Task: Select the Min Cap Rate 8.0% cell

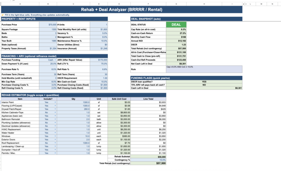Action: 48,82
